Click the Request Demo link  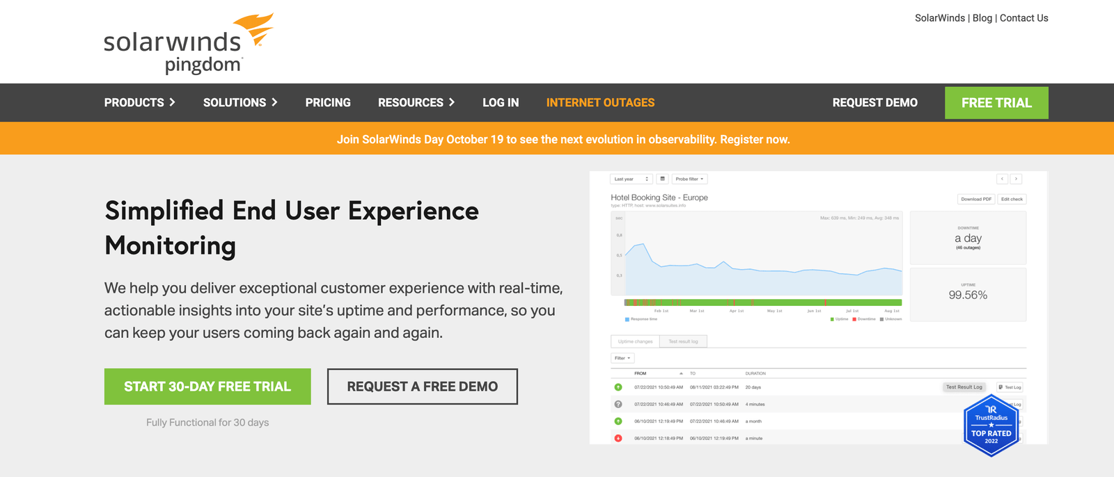click(875, 102)
